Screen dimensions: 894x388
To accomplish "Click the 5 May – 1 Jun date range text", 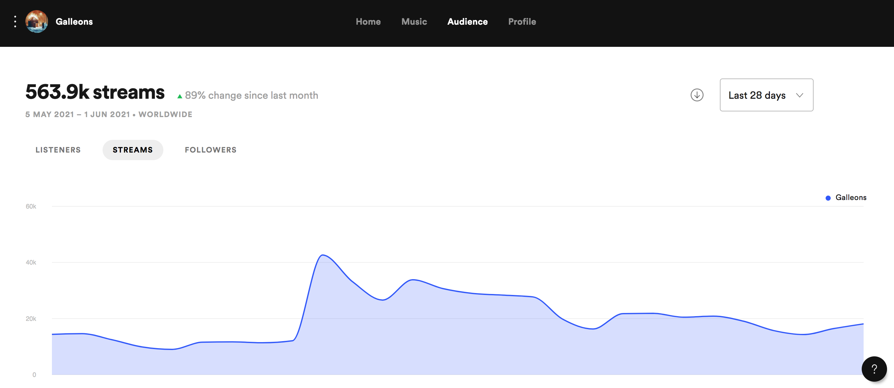I will point(78,115).
